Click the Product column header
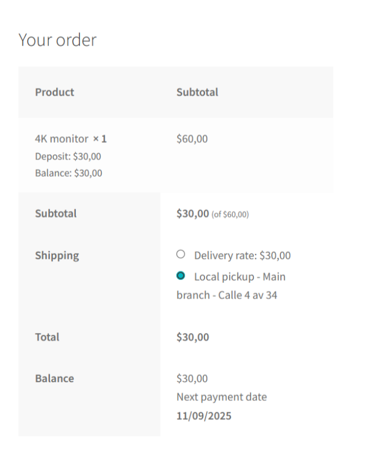The height and width of the screenshot is (452, 382). click(x=54, y=92)
